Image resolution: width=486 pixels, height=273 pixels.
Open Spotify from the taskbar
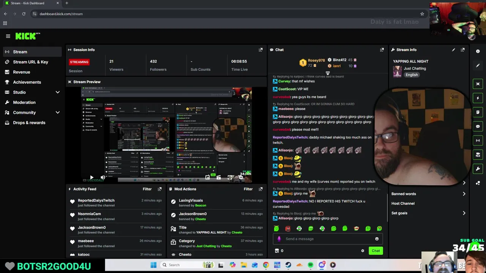point(311,265)
